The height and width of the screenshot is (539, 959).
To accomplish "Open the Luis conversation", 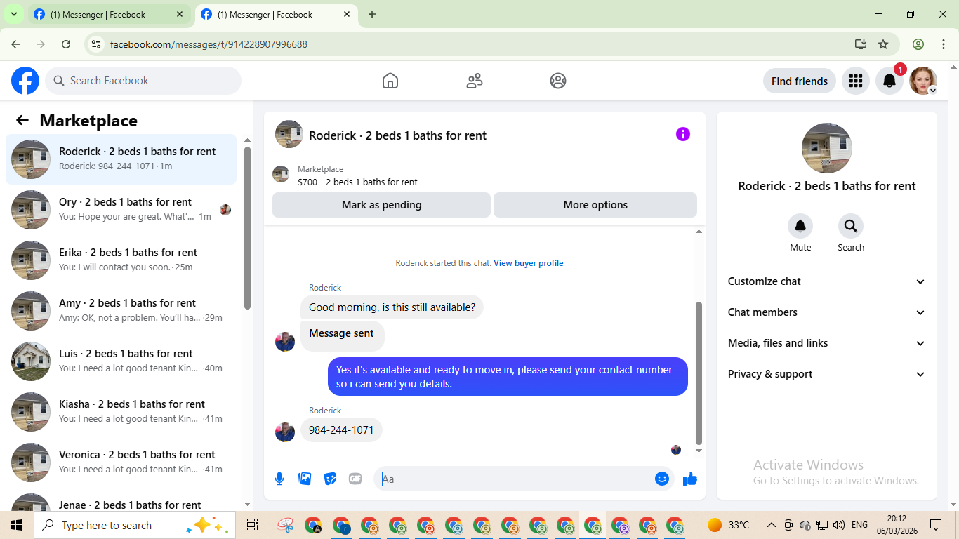I will coord(121,361).
